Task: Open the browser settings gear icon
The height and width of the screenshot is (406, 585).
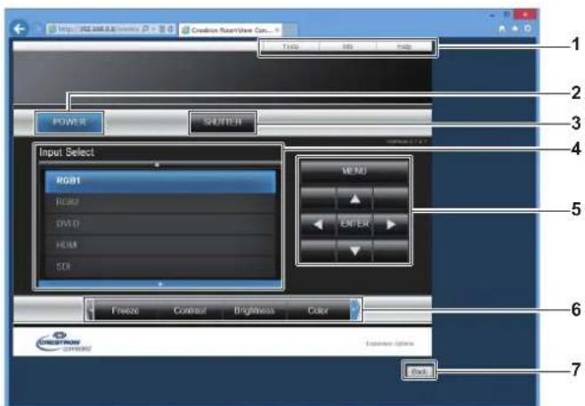Action: tap(528, 28)
